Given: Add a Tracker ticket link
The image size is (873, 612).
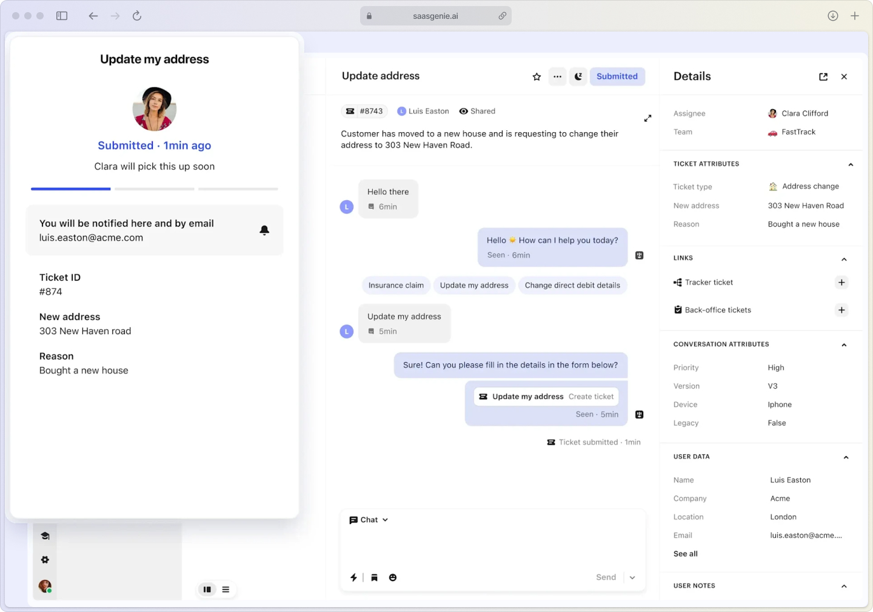Looking at the screenshot, I should 841,282.
